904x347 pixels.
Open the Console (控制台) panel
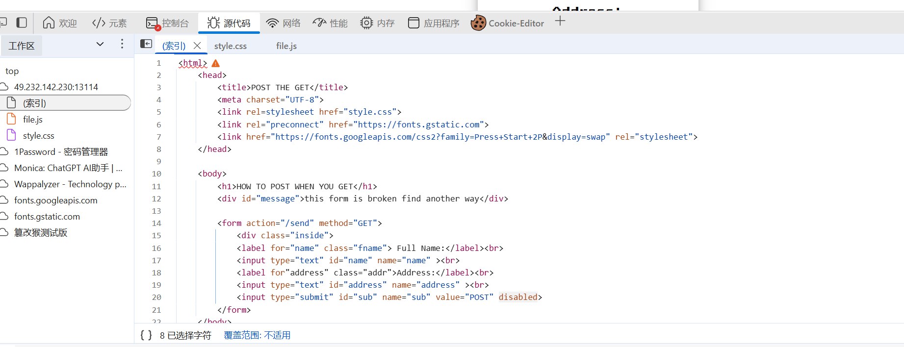pos(168,23)
